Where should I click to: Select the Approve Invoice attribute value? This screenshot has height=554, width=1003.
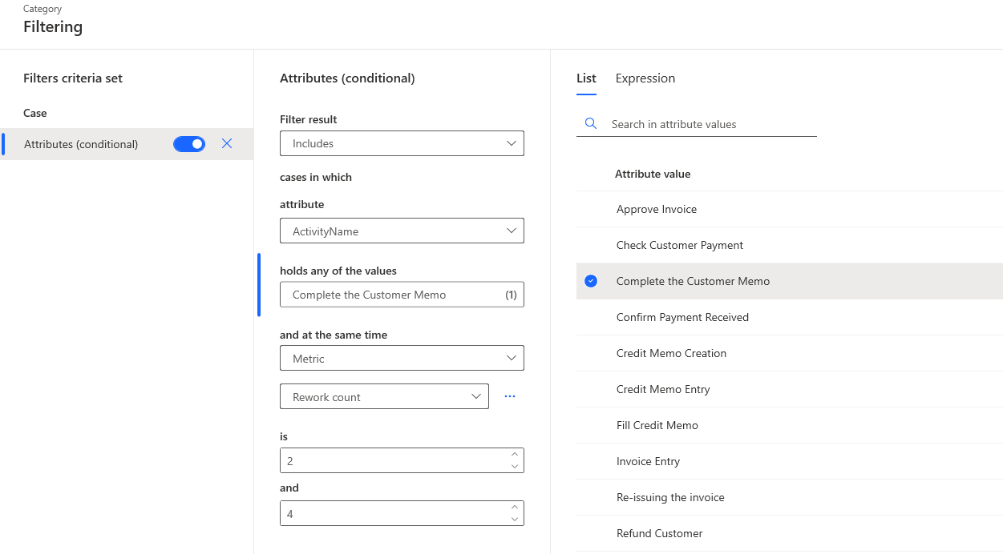657,209
